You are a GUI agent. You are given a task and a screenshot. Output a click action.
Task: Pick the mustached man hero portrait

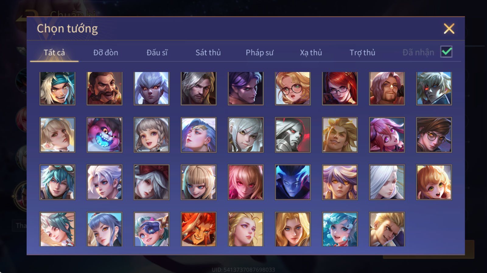coord(104,88)
